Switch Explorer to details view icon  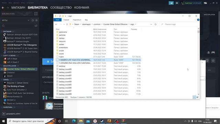(194, 97)
